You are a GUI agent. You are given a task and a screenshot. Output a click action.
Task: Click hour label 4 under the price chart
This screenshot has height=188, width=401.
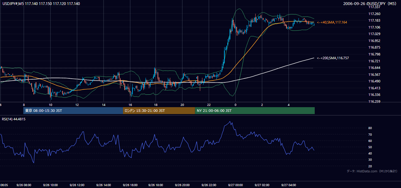pos(289,105)
